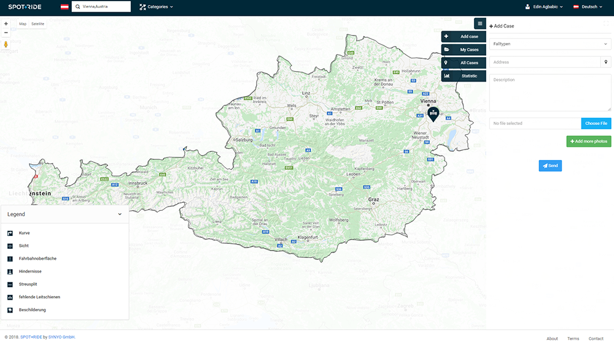Open the Falltypen dropdown
The width and height of the screenshot is (614, 345).
click(x=550, y=44)
